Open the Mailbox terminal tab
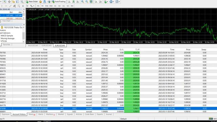Viewport: 217px width, 122px height. point(51,114)
